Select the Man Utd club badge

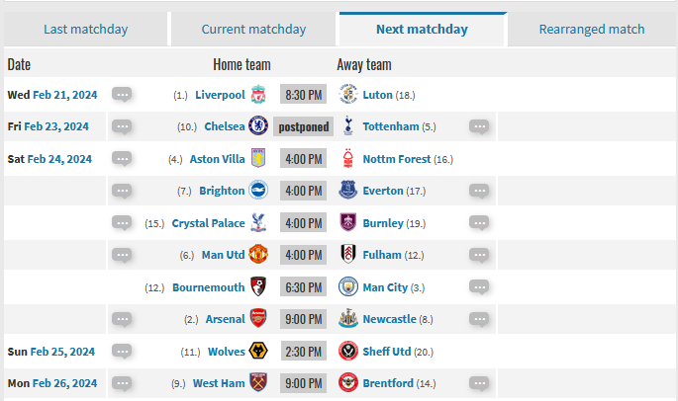click(258, 254)
